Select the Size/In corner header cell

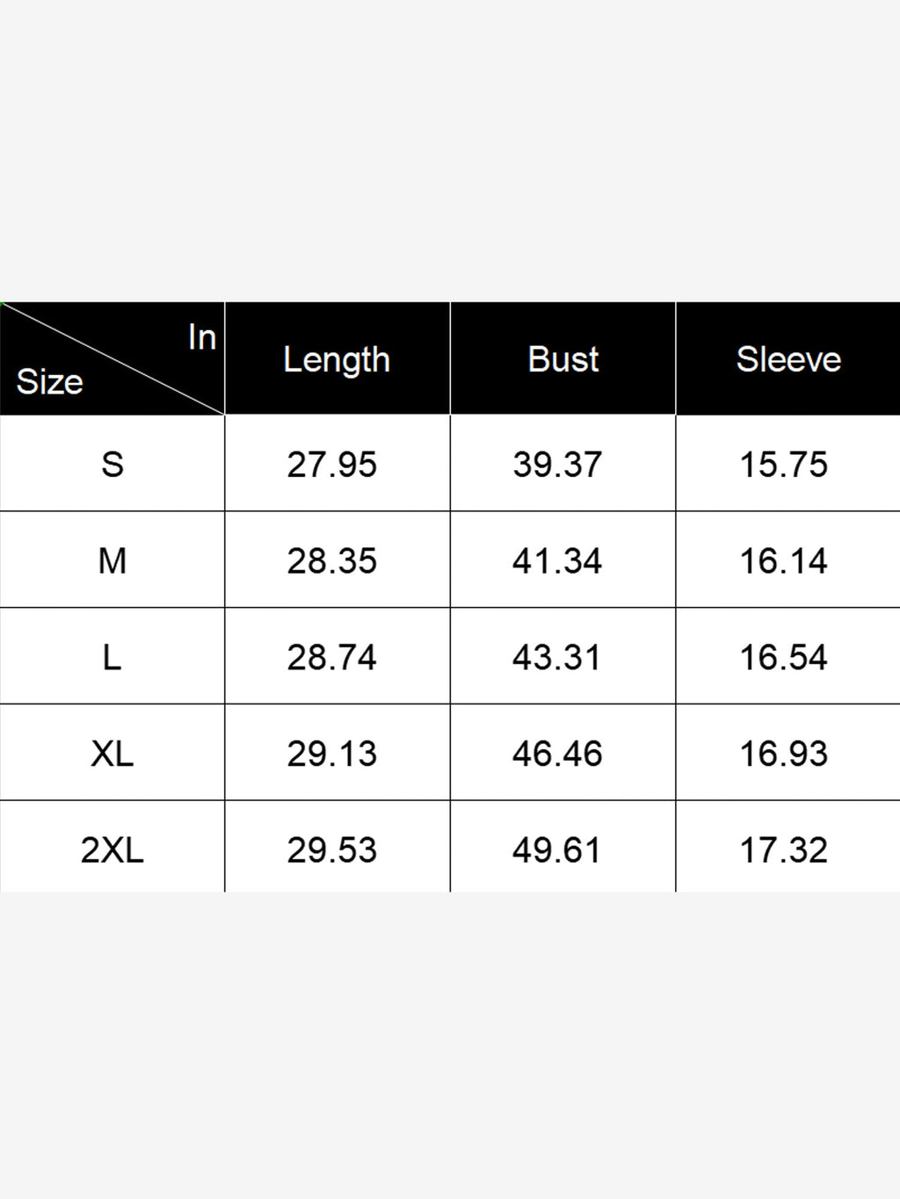(112, 358)
